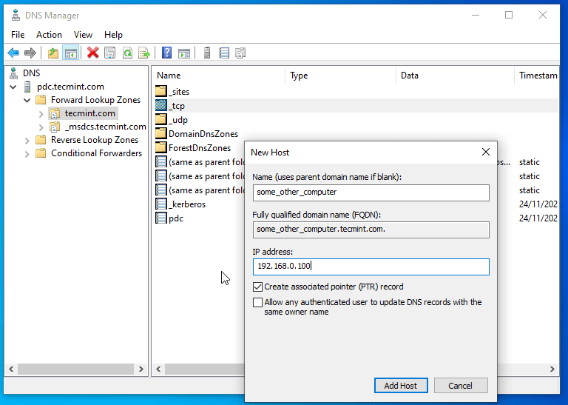The height and width of the screenshot is (405, 568).
Task: Click the red Delete toolbar icon
Action: coord(92,53)
